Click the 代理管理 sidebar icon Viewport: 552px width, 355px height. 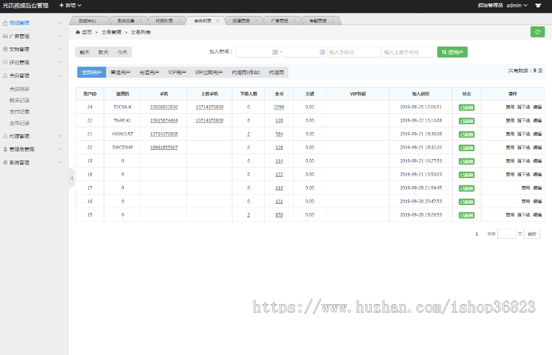tap(6, 136)
